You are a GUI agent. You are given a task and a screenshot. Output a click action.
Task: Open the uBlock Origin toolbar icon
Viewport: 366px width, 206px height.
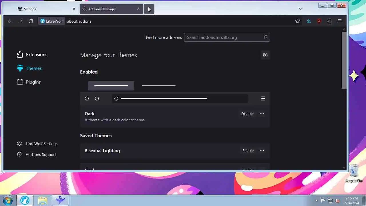coord(319,21)
